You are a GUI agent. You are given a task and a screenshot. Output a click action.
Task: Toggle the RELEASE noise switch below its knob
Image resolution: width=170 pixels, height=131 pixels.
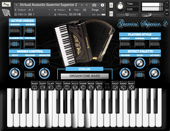tap(30, 75)
